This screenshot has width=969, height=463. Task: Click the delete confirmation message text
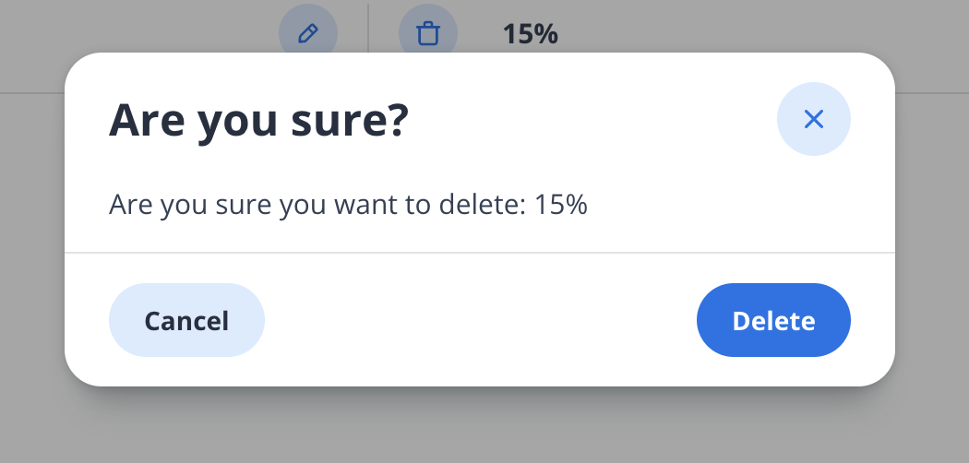(348, 204)
